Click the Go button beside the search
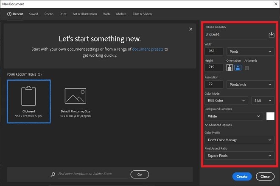The height and width of the screenshot is (186, 280). (140, 175)
